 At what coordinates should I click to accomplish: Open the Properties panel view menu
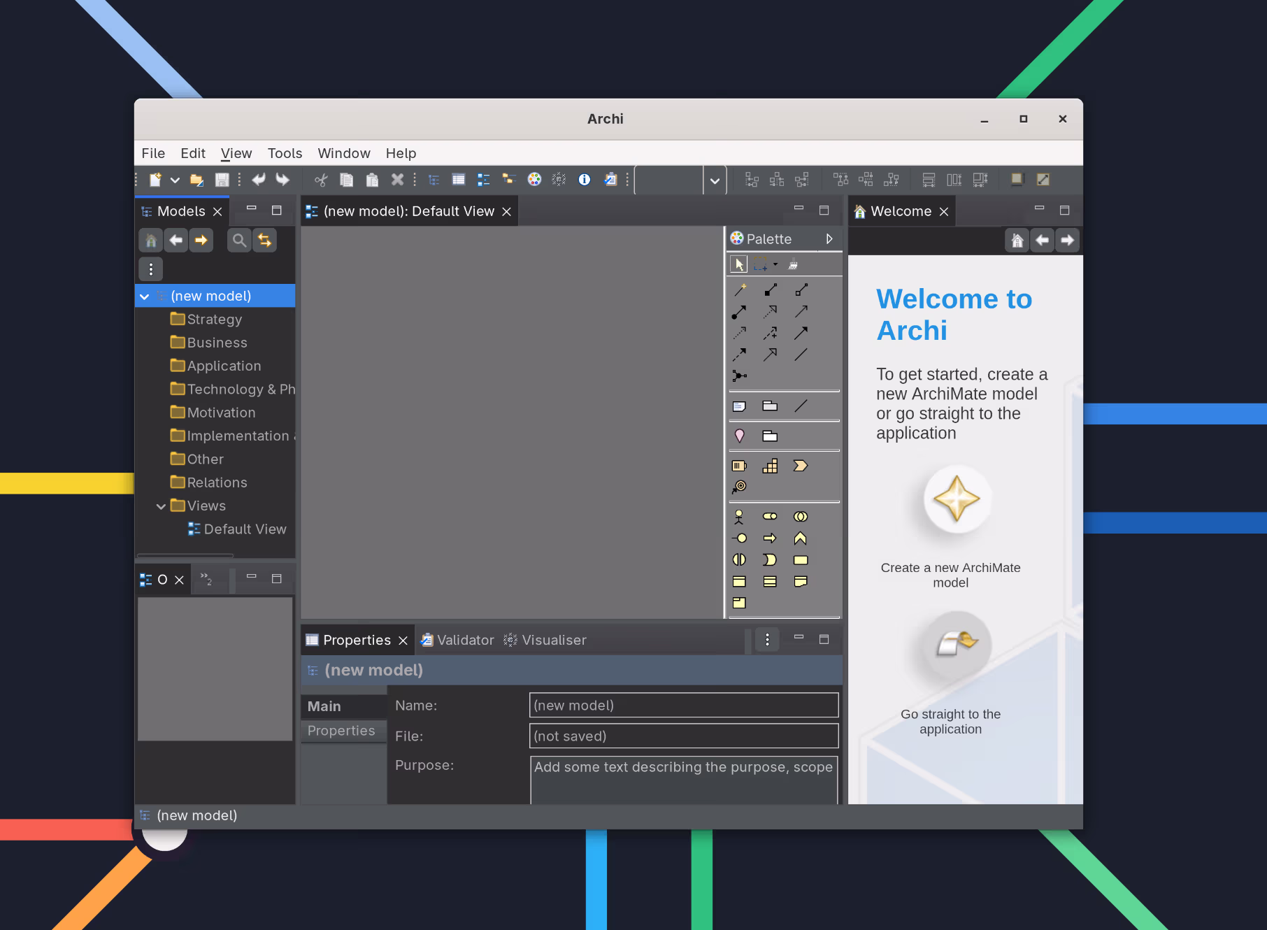pos(767,640)
